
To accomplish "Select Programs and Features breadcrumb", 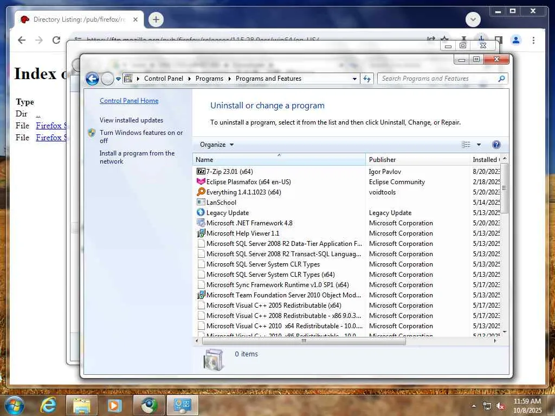I will pyautogui.click(x=268, y=79).
